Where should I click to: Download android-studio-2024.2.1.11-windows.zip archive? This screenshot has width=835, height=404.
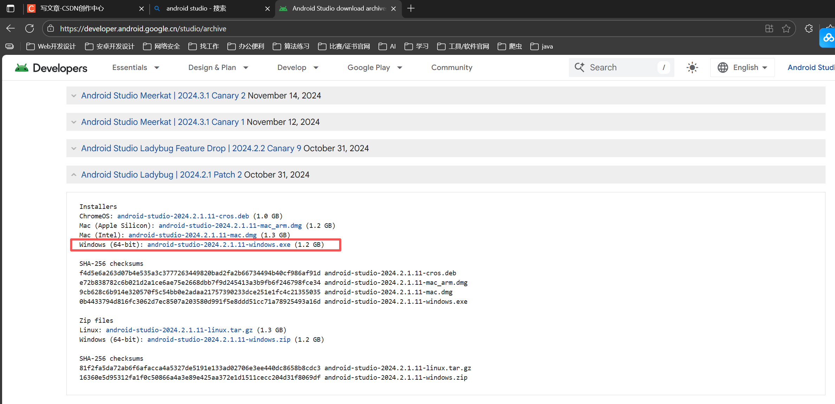[219, 339]
